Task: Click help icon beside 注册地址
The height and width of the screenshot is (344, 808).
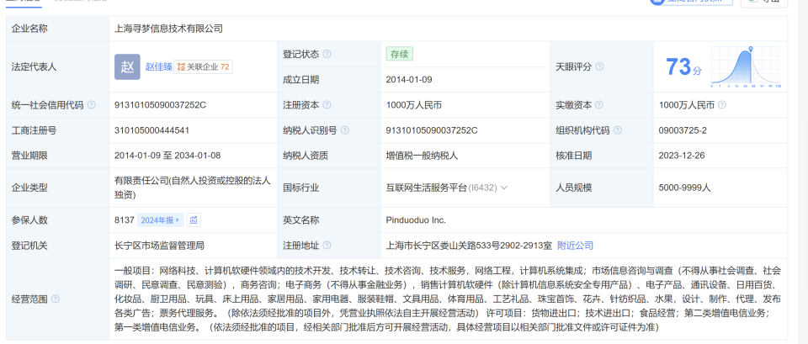Action: tap(327, 246)
